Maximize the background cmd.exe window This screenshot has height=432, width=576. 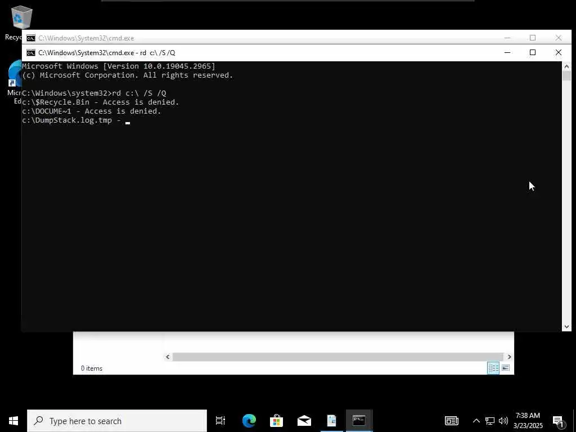tap(533, 38)
